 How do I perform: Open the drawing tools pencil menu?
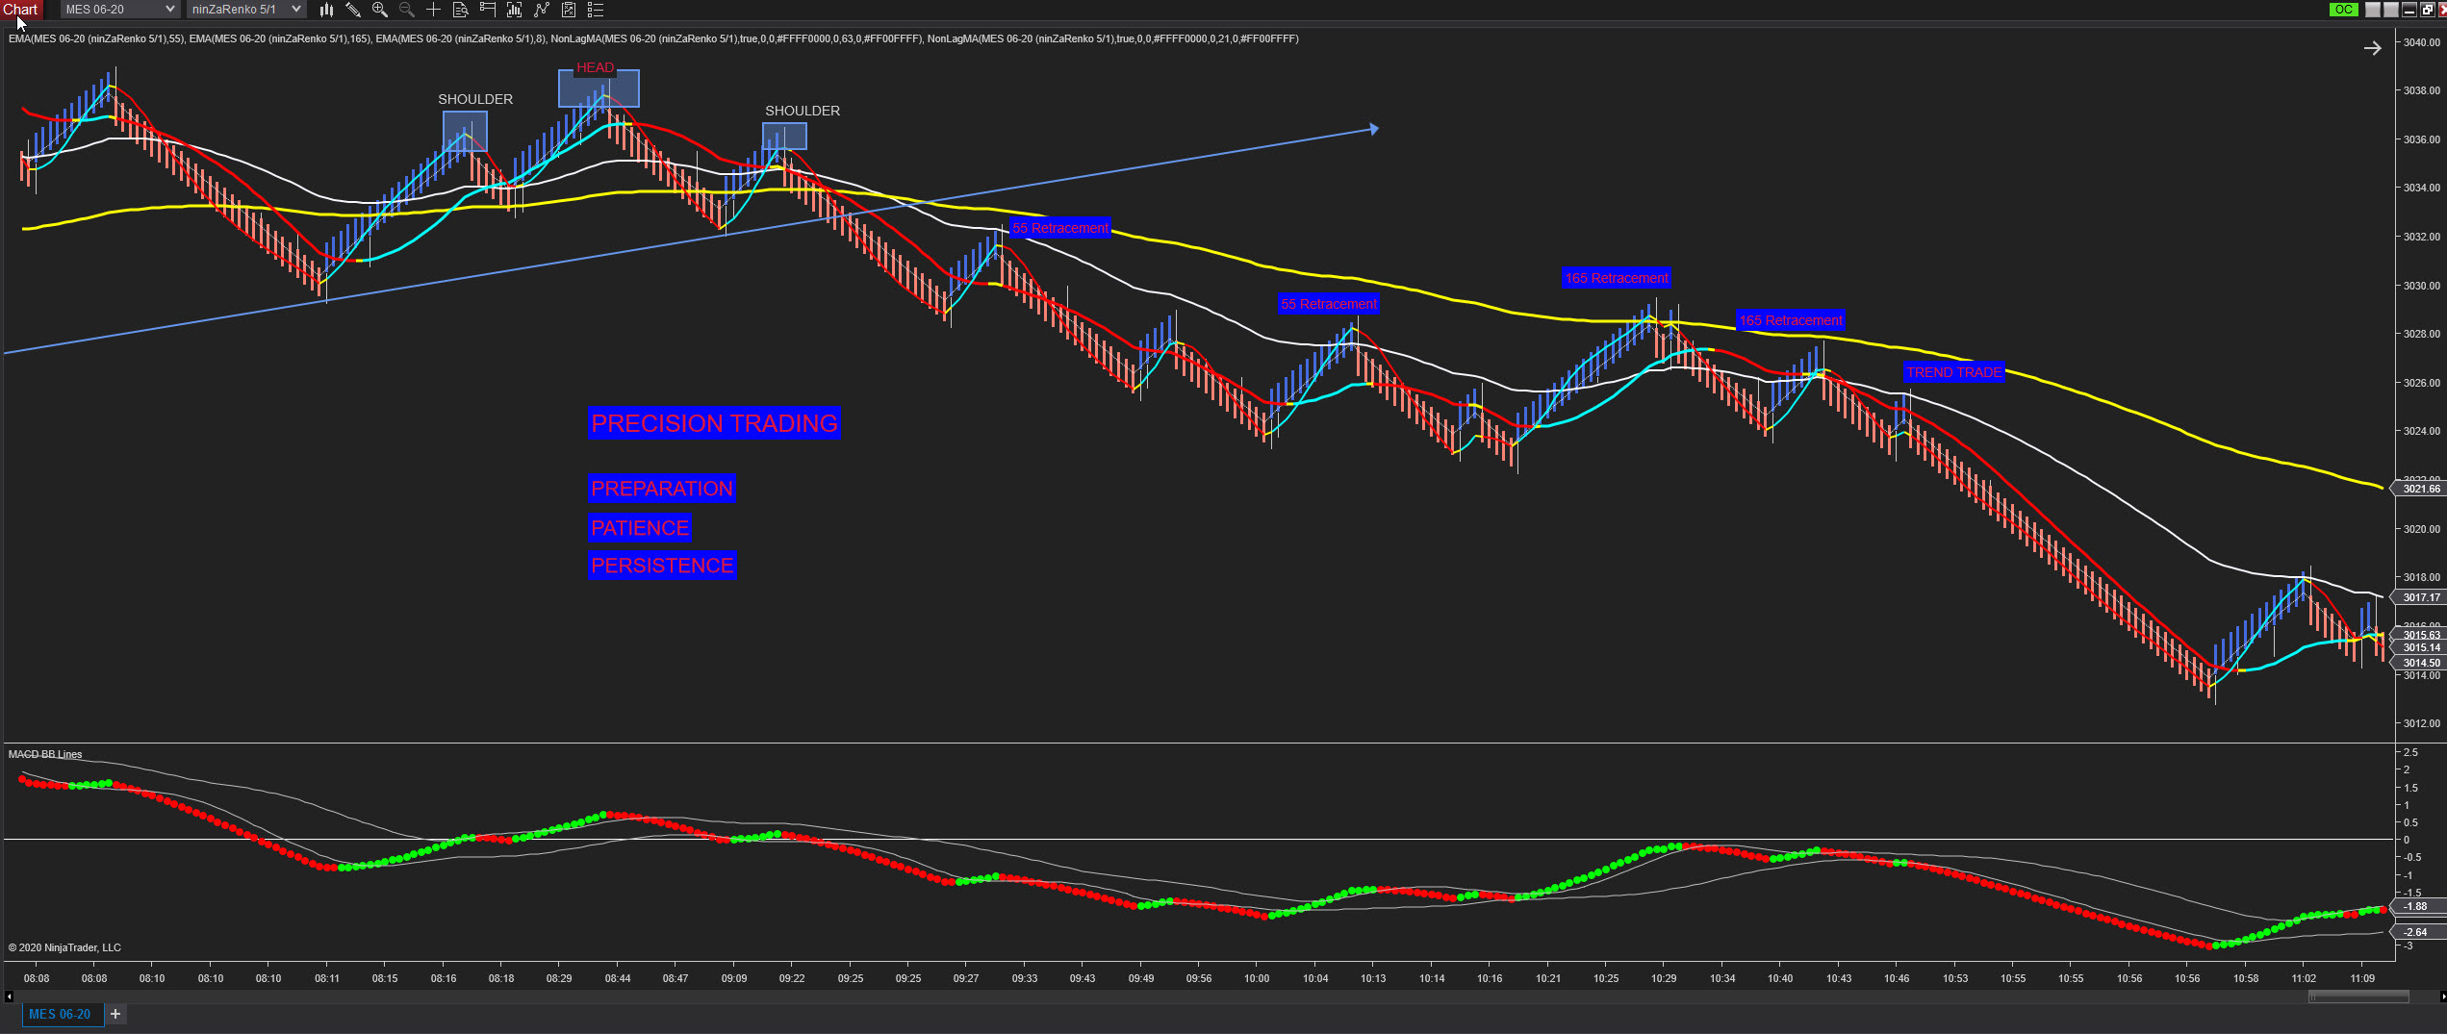353,10
